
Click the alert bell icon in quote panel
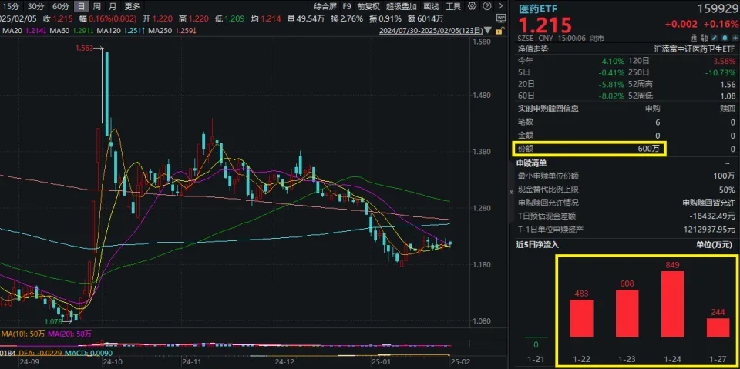pos(725,37)
